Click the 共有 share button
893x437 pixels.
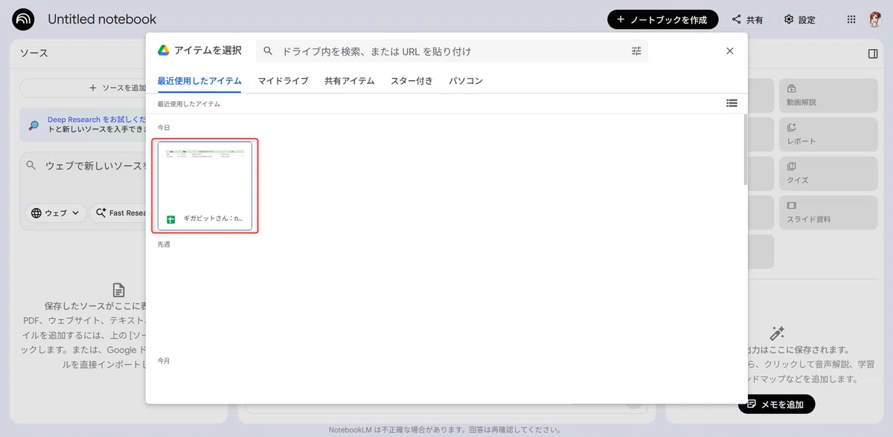coord(747,20)
